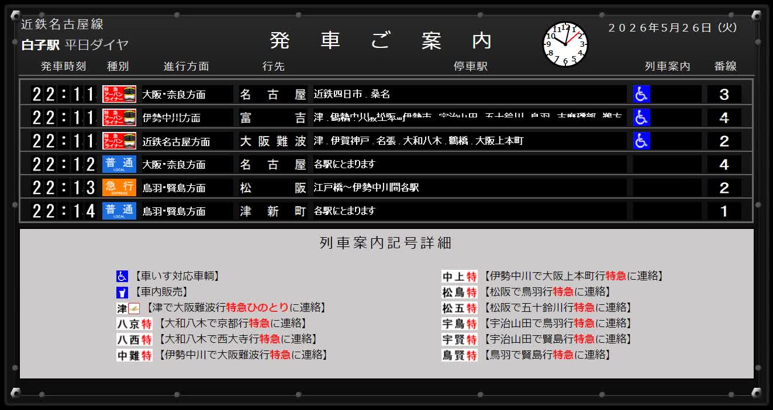
Task: Click wheelchair icon in the 富吉 row
Action: click(x=641, y=117)
